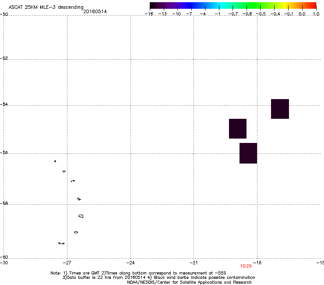Click the -30 longitude axis label
Viewport: 324px width, 285px height.
tap(4, 263)
